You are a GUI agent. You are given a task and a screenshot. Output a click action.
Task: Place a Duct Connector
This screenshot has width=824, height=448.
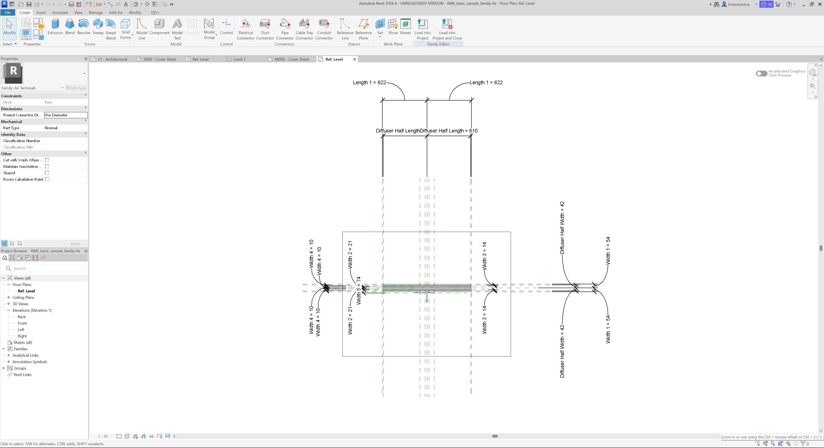point(265,29)
